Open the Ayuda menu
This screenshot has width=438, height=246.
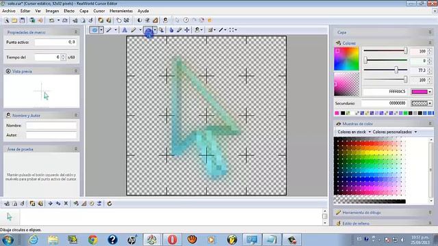[143, 11]
